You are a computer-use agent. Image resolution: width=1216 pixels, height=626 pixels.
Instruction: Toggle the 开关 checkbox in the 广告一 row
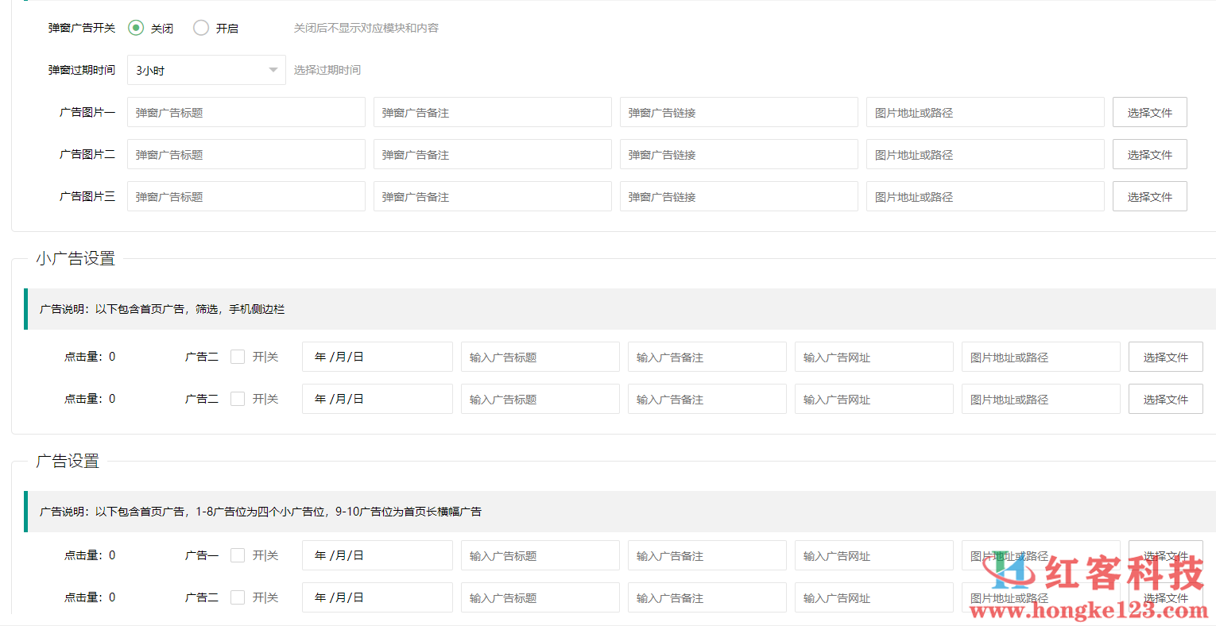tap(238, 555)
